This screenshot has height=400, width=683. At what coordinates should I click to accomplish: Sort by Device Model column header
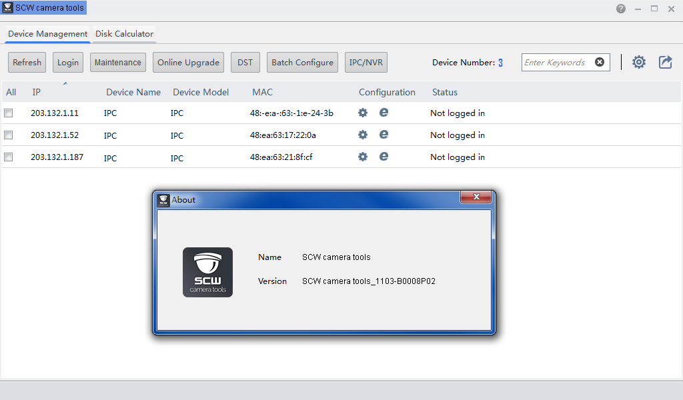tap(201, 92)
